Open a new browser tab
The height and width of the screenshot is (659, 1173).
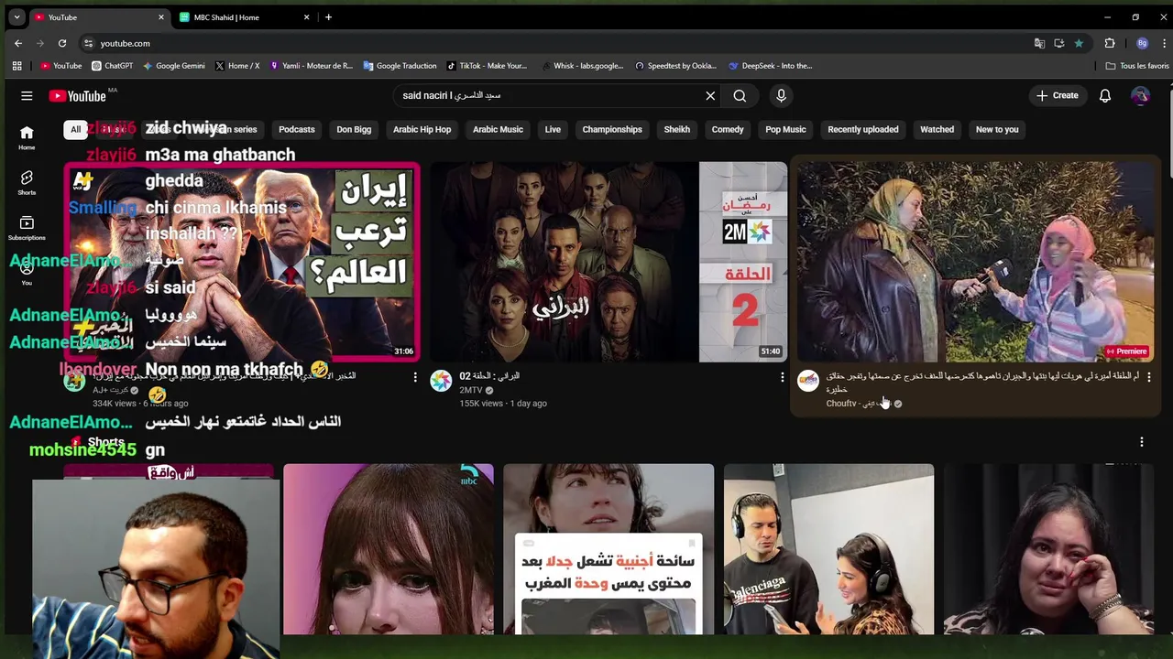pos(328,17)
